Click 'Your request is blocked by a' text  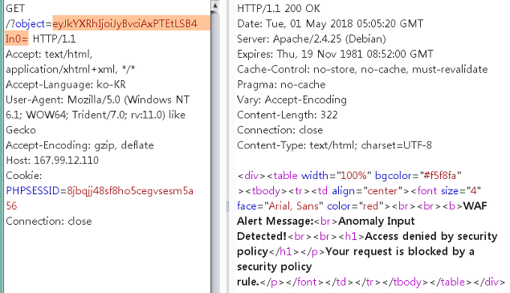coord(400,251)
